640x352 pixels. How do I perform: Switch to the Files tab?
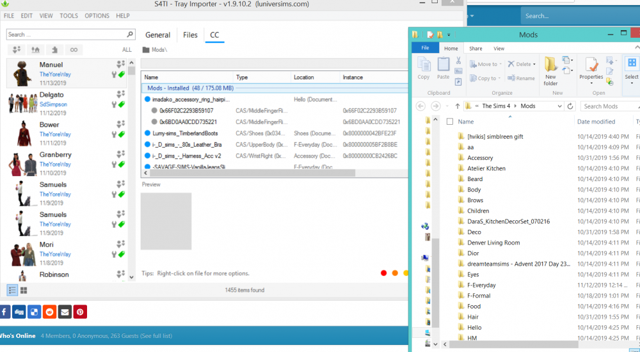190,35
